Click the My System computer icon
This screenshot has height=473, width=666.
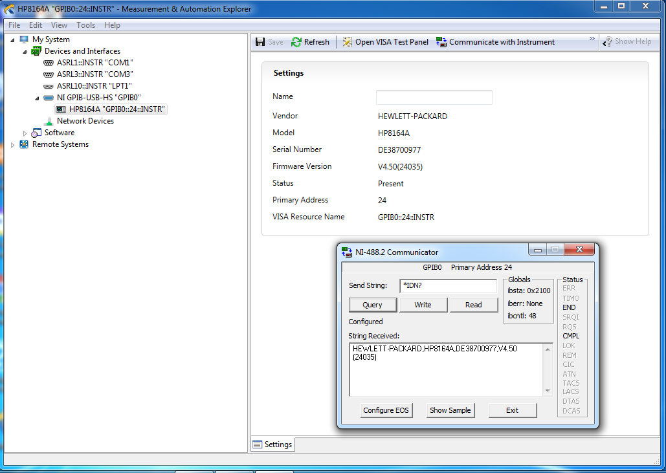[x=24, y=39]
